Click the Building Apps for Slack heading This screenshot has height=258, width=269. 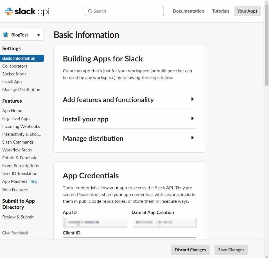[103, 59]
